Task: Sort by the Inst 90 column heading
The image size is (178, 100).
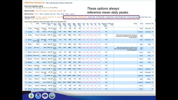Action: (83, 24)
